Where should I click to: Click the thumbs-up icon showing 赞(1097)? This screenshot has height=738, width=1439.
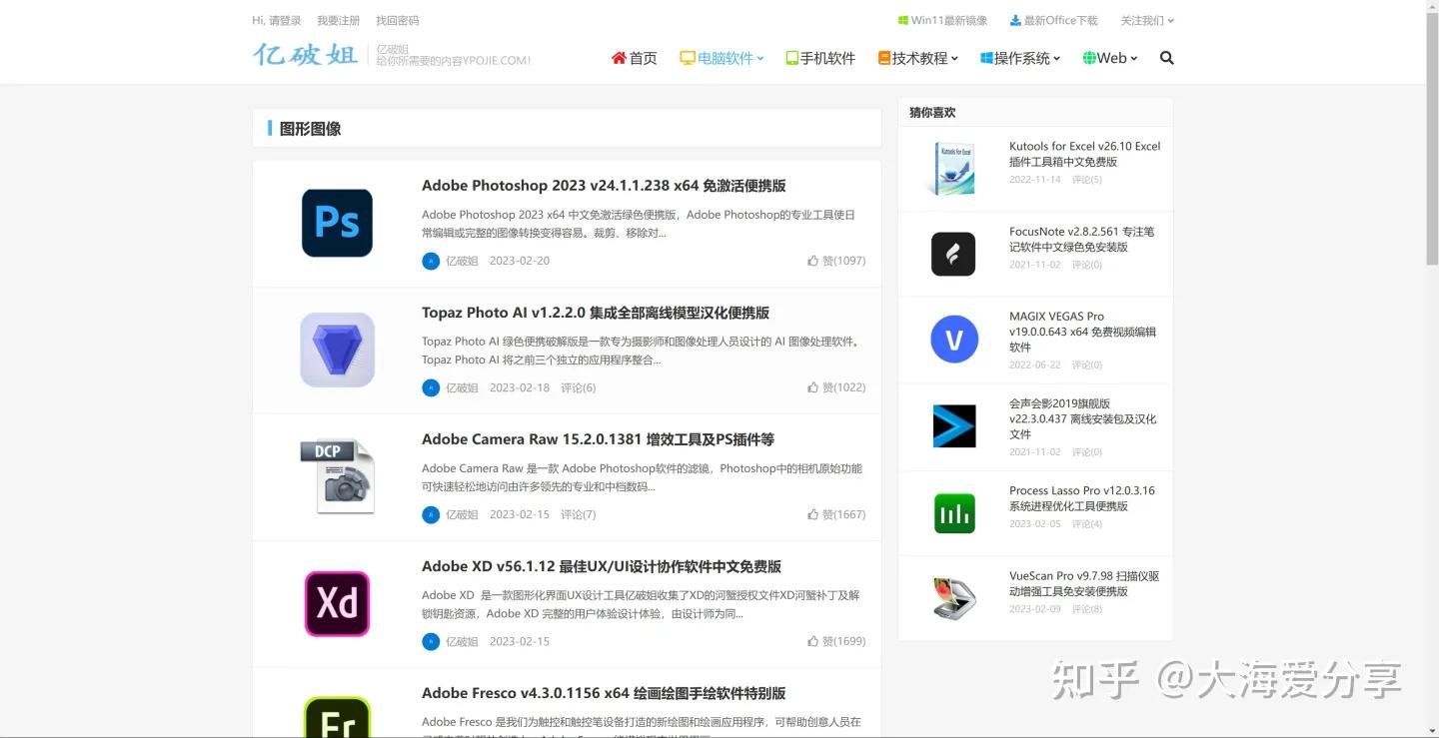pyautogui.click(x=814, y=261)
